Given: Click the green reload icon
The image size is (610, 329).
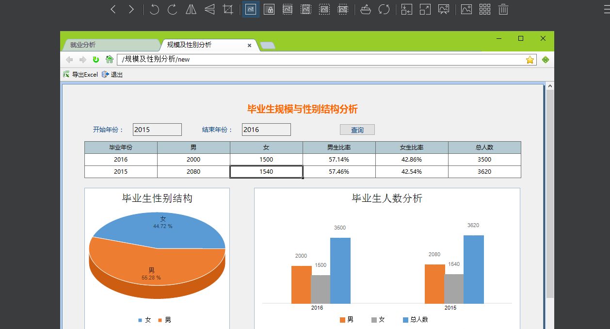Looking at the screenshot, I should [x=96, y=60].
